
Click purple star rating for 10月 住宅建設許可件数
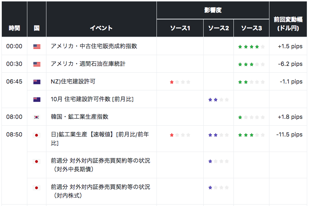[x=218, y=100]
